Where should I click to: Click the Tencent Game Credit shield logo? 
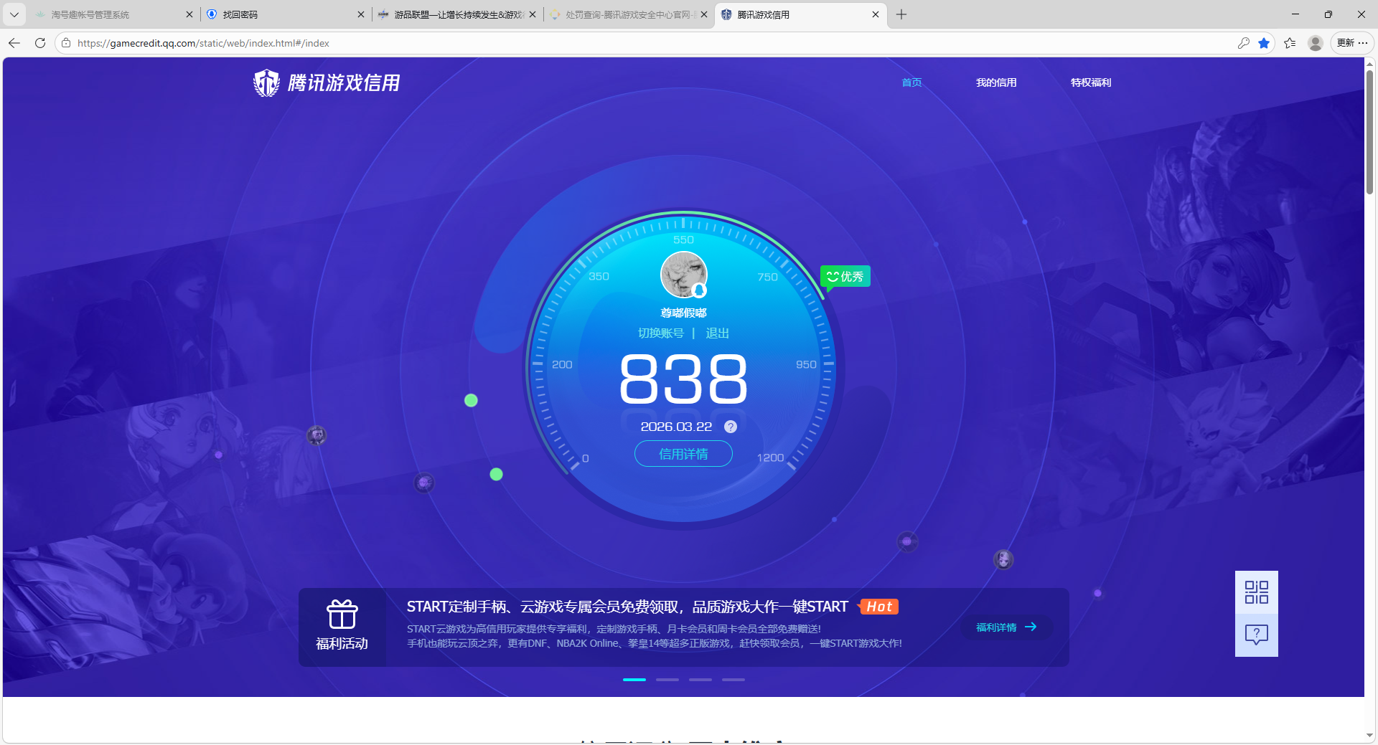tap(267, 83)
